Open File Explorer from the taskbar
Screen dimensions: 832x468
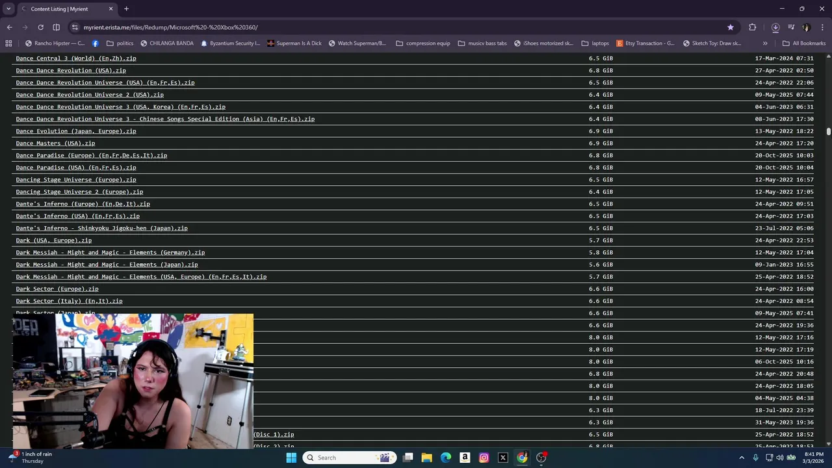point(426,458)
